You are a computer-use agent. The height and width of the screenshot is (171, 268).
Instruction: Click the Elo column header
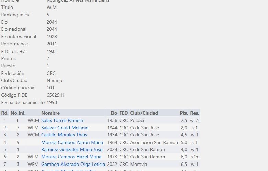click(x=114, y=113)
